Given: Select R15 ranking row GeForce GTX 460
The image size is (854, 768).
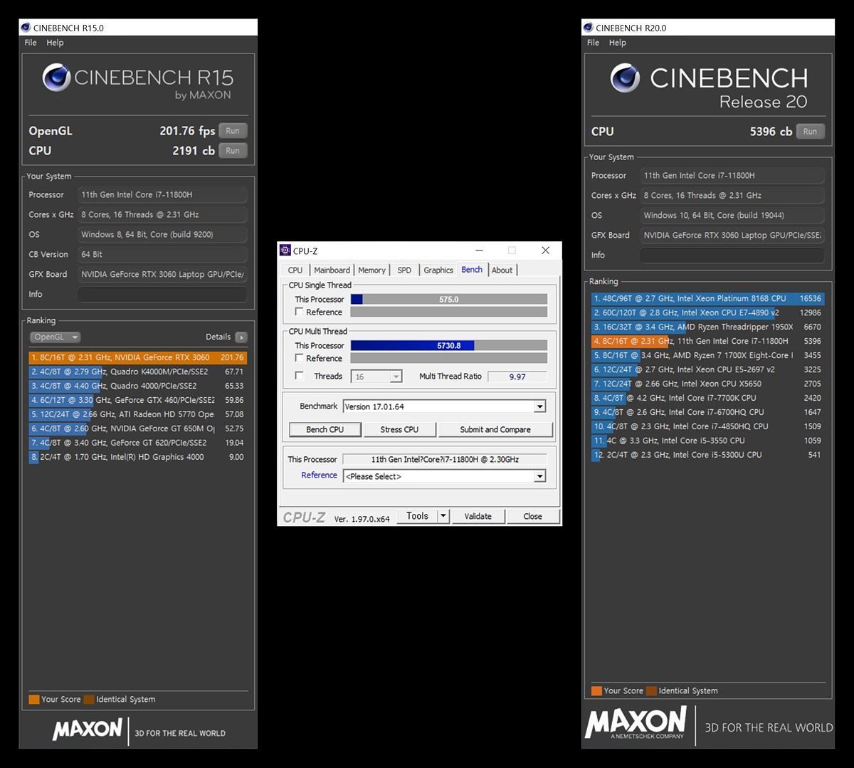Looking at the screenshot, I should point(138,400).
